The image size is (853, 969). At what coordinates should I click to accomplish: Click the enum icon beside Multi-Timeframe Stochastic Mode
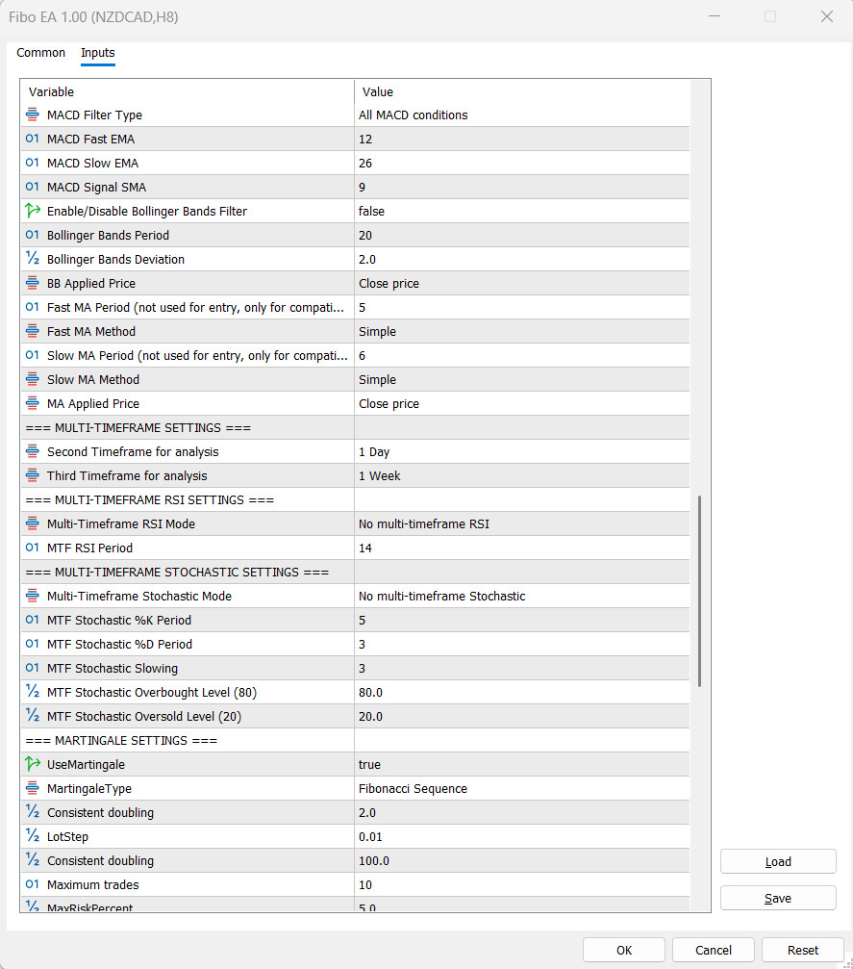(32, 596)
